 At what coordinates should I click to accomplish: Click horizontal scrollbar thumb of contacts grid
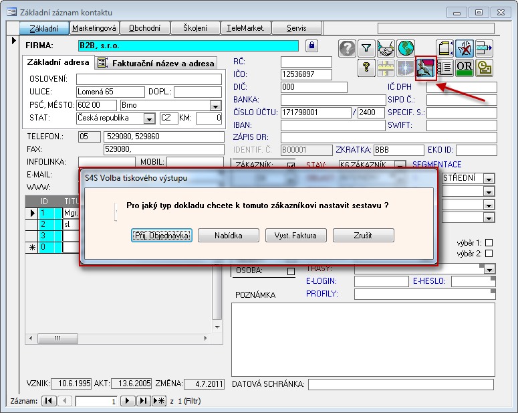[x=57, y=338]
